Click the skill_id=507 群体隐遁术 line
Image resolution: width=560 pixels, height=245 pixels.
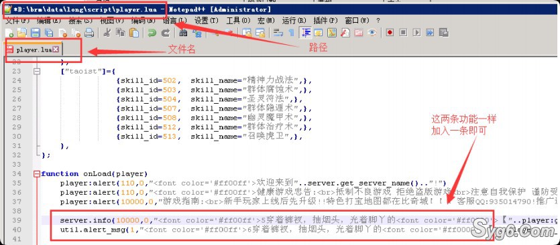(215, 108)
